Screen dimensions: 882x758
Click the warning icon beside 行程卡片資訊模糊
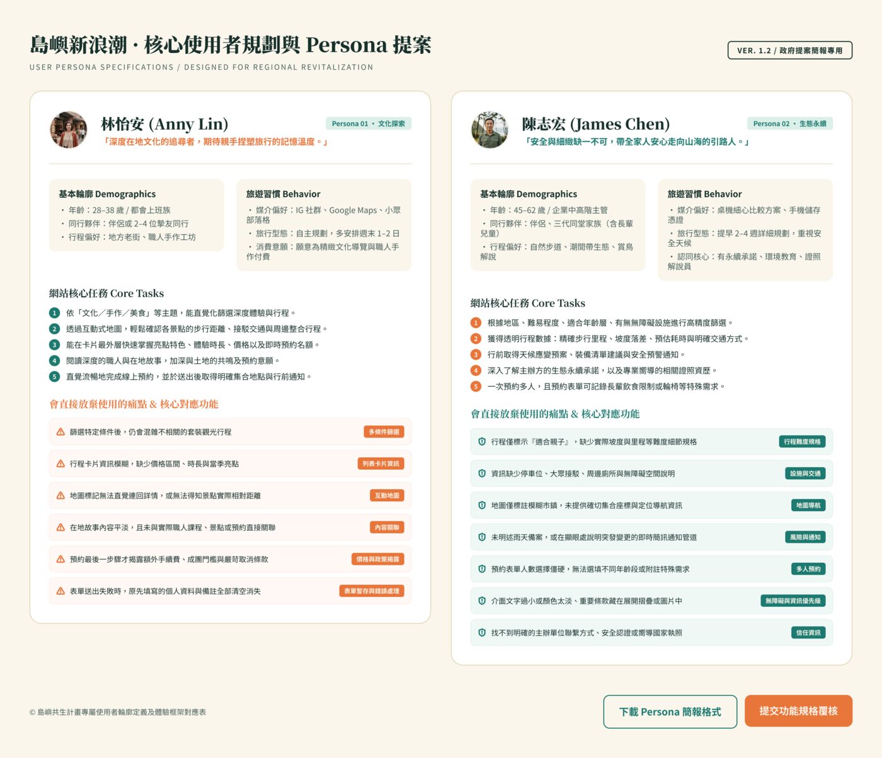[60, 464]
